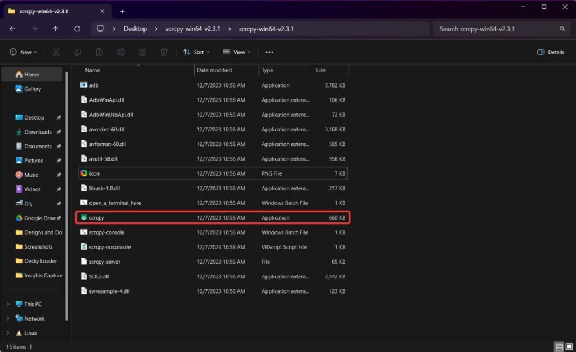Click the Rename icon in toolbar
This screenshot has height=352, width=576.
click(x=121, y=52)
